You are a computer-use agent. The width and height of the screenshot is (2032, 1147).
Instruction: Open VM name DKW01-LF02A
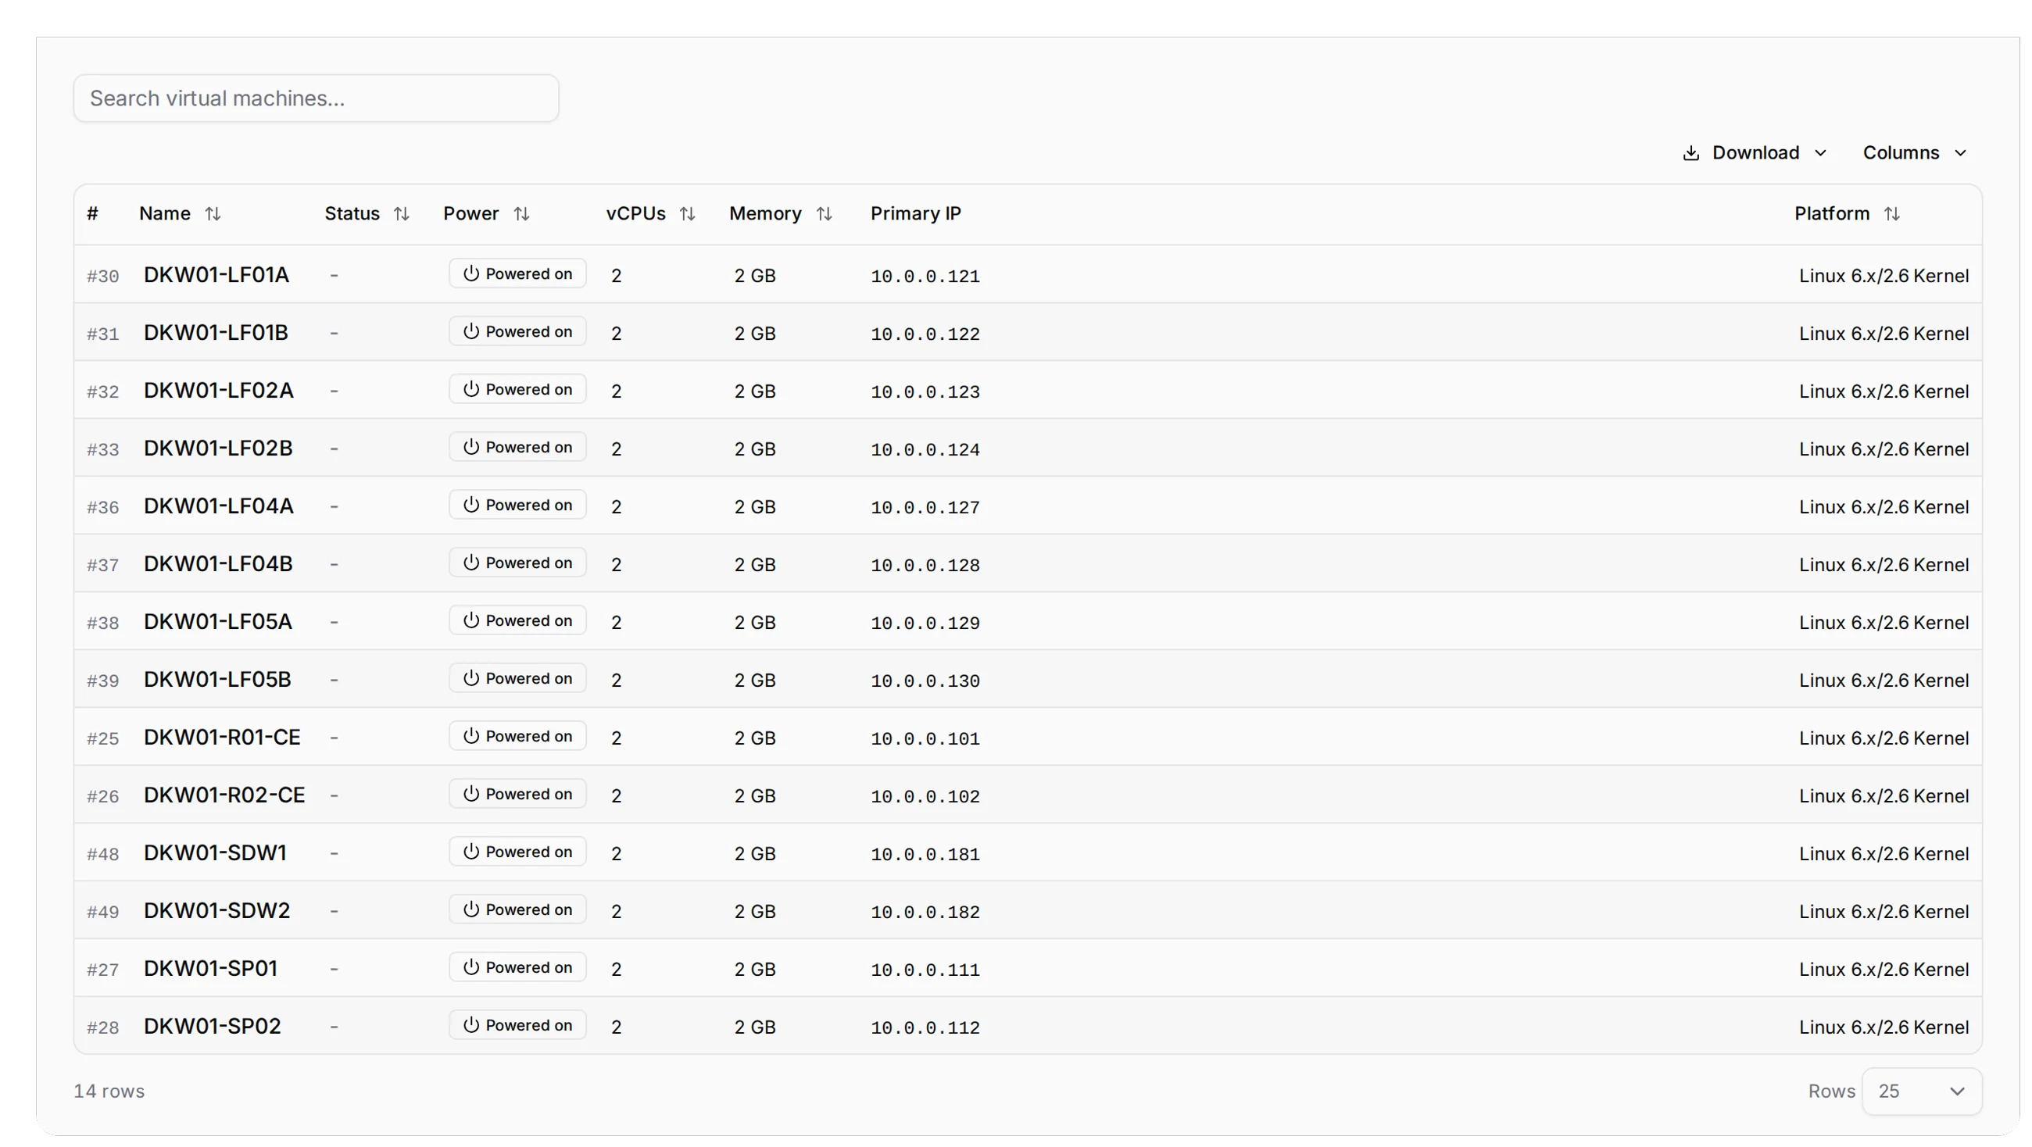tap(219, 390)
